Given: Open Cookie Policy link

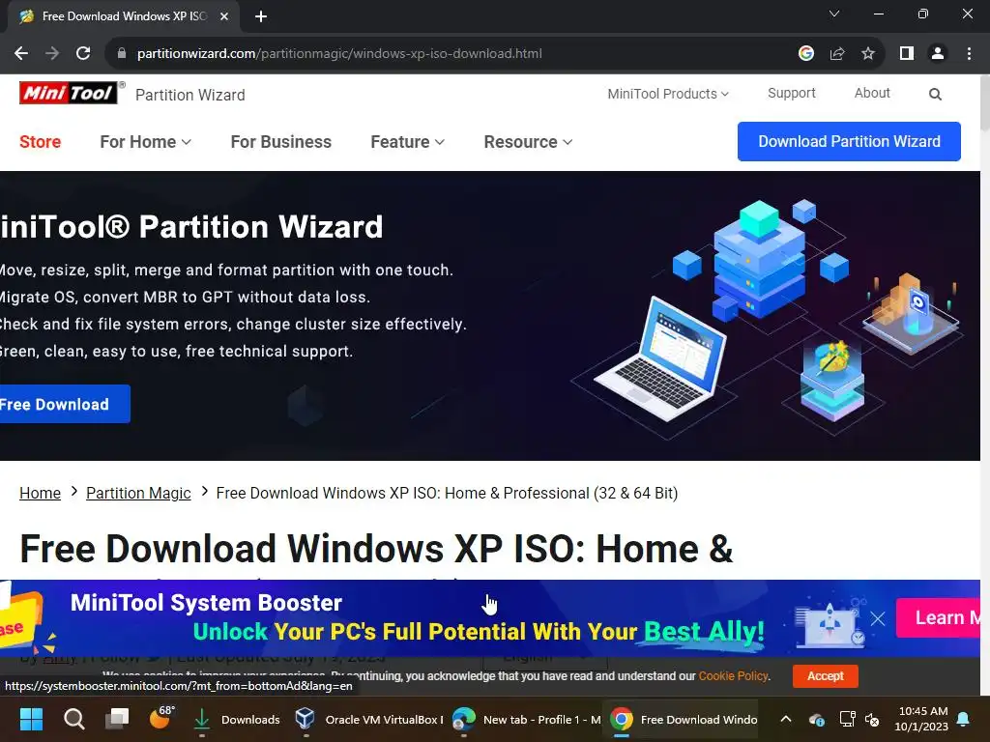Looking at the screenshot, I should pos(733,675).
